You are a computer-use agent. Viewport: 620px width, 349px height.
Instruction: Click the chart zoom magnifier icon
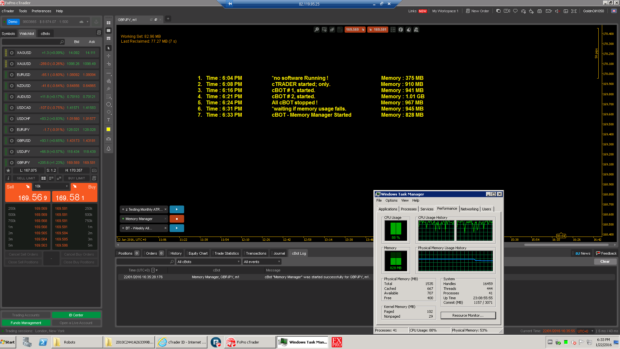point(316,30)
